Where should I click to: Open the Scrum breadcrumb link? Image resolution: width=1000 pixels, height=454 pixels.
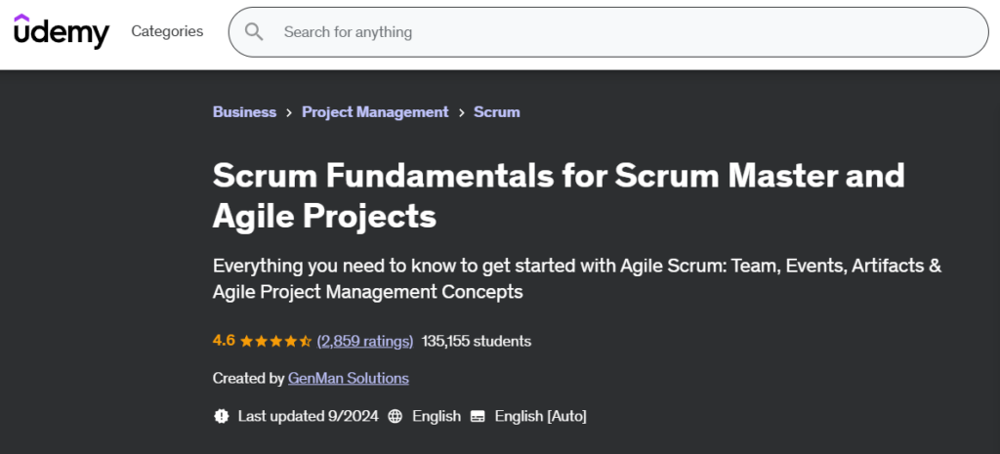tap(497, 111)
